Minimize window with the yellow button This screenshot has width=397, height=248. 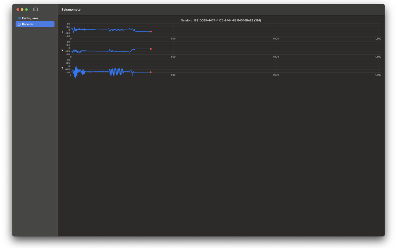tap(22, 9)
